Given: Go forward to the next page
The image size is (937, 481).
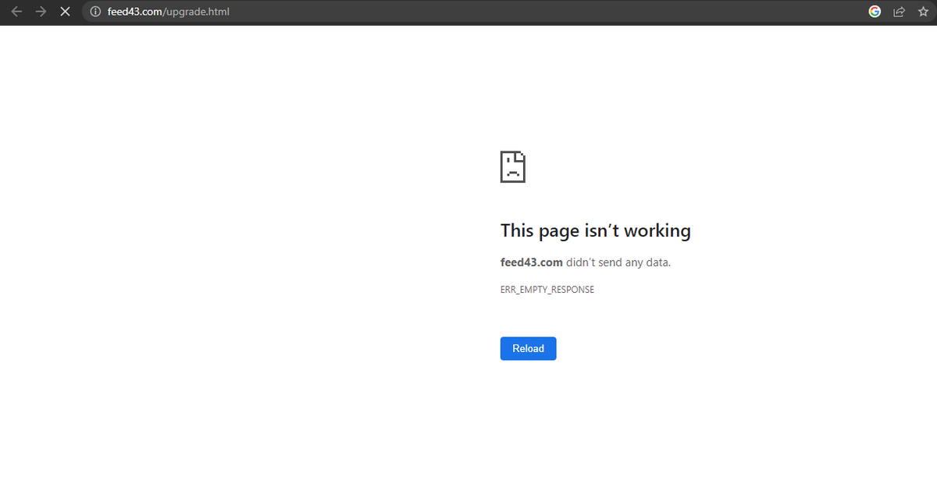Looking at the screenshot, I should coord(41,12).
